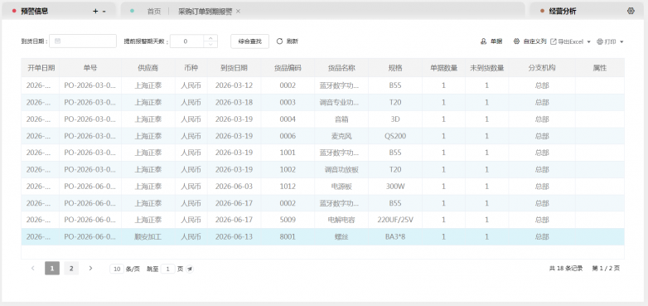
Task: Click the 货品编码 column header
Action: point(288,68)
